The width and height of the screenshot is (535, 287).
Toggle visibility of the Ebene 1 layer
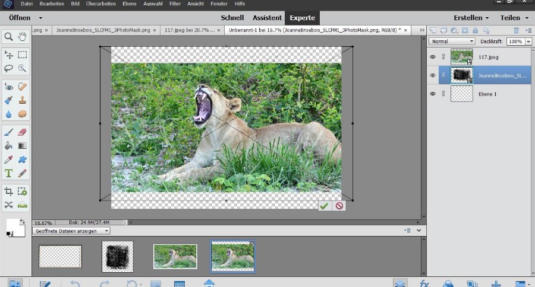432,94
